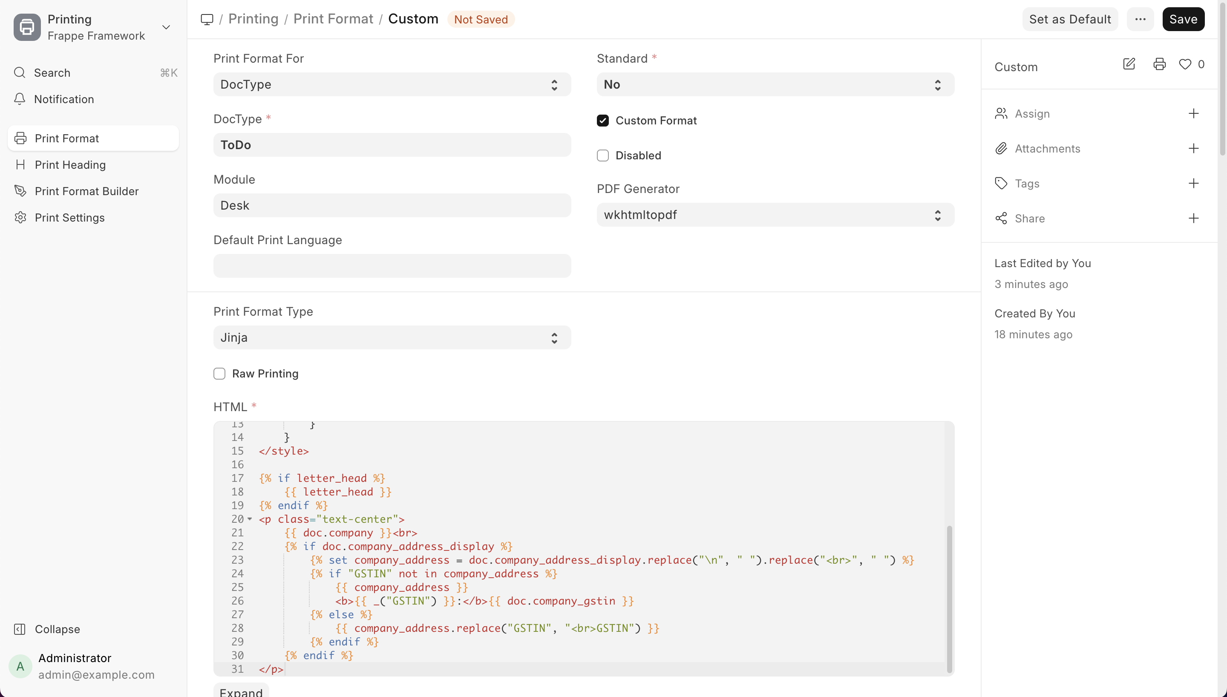Add an assignment with Assign plus icon

pyautogui.click(x=1193, y=113)
